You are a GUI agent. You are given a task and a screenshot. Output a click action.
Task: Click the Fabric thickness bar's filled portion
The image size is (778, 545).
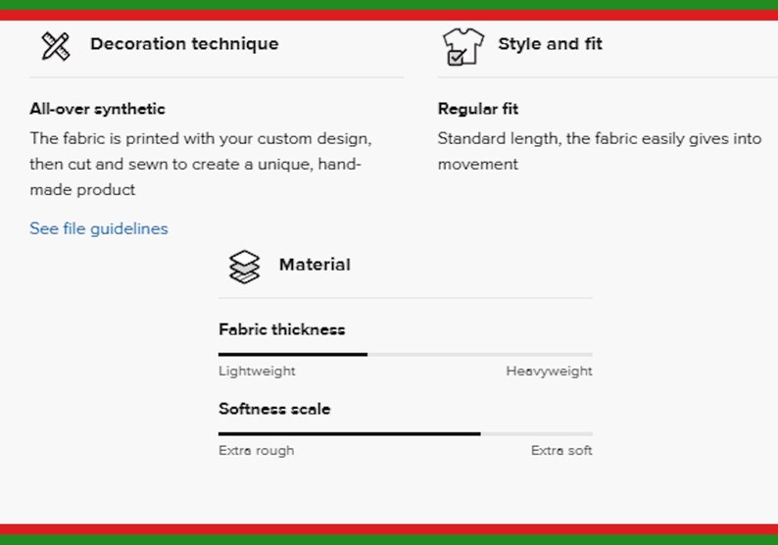click(x=293, y=355)
